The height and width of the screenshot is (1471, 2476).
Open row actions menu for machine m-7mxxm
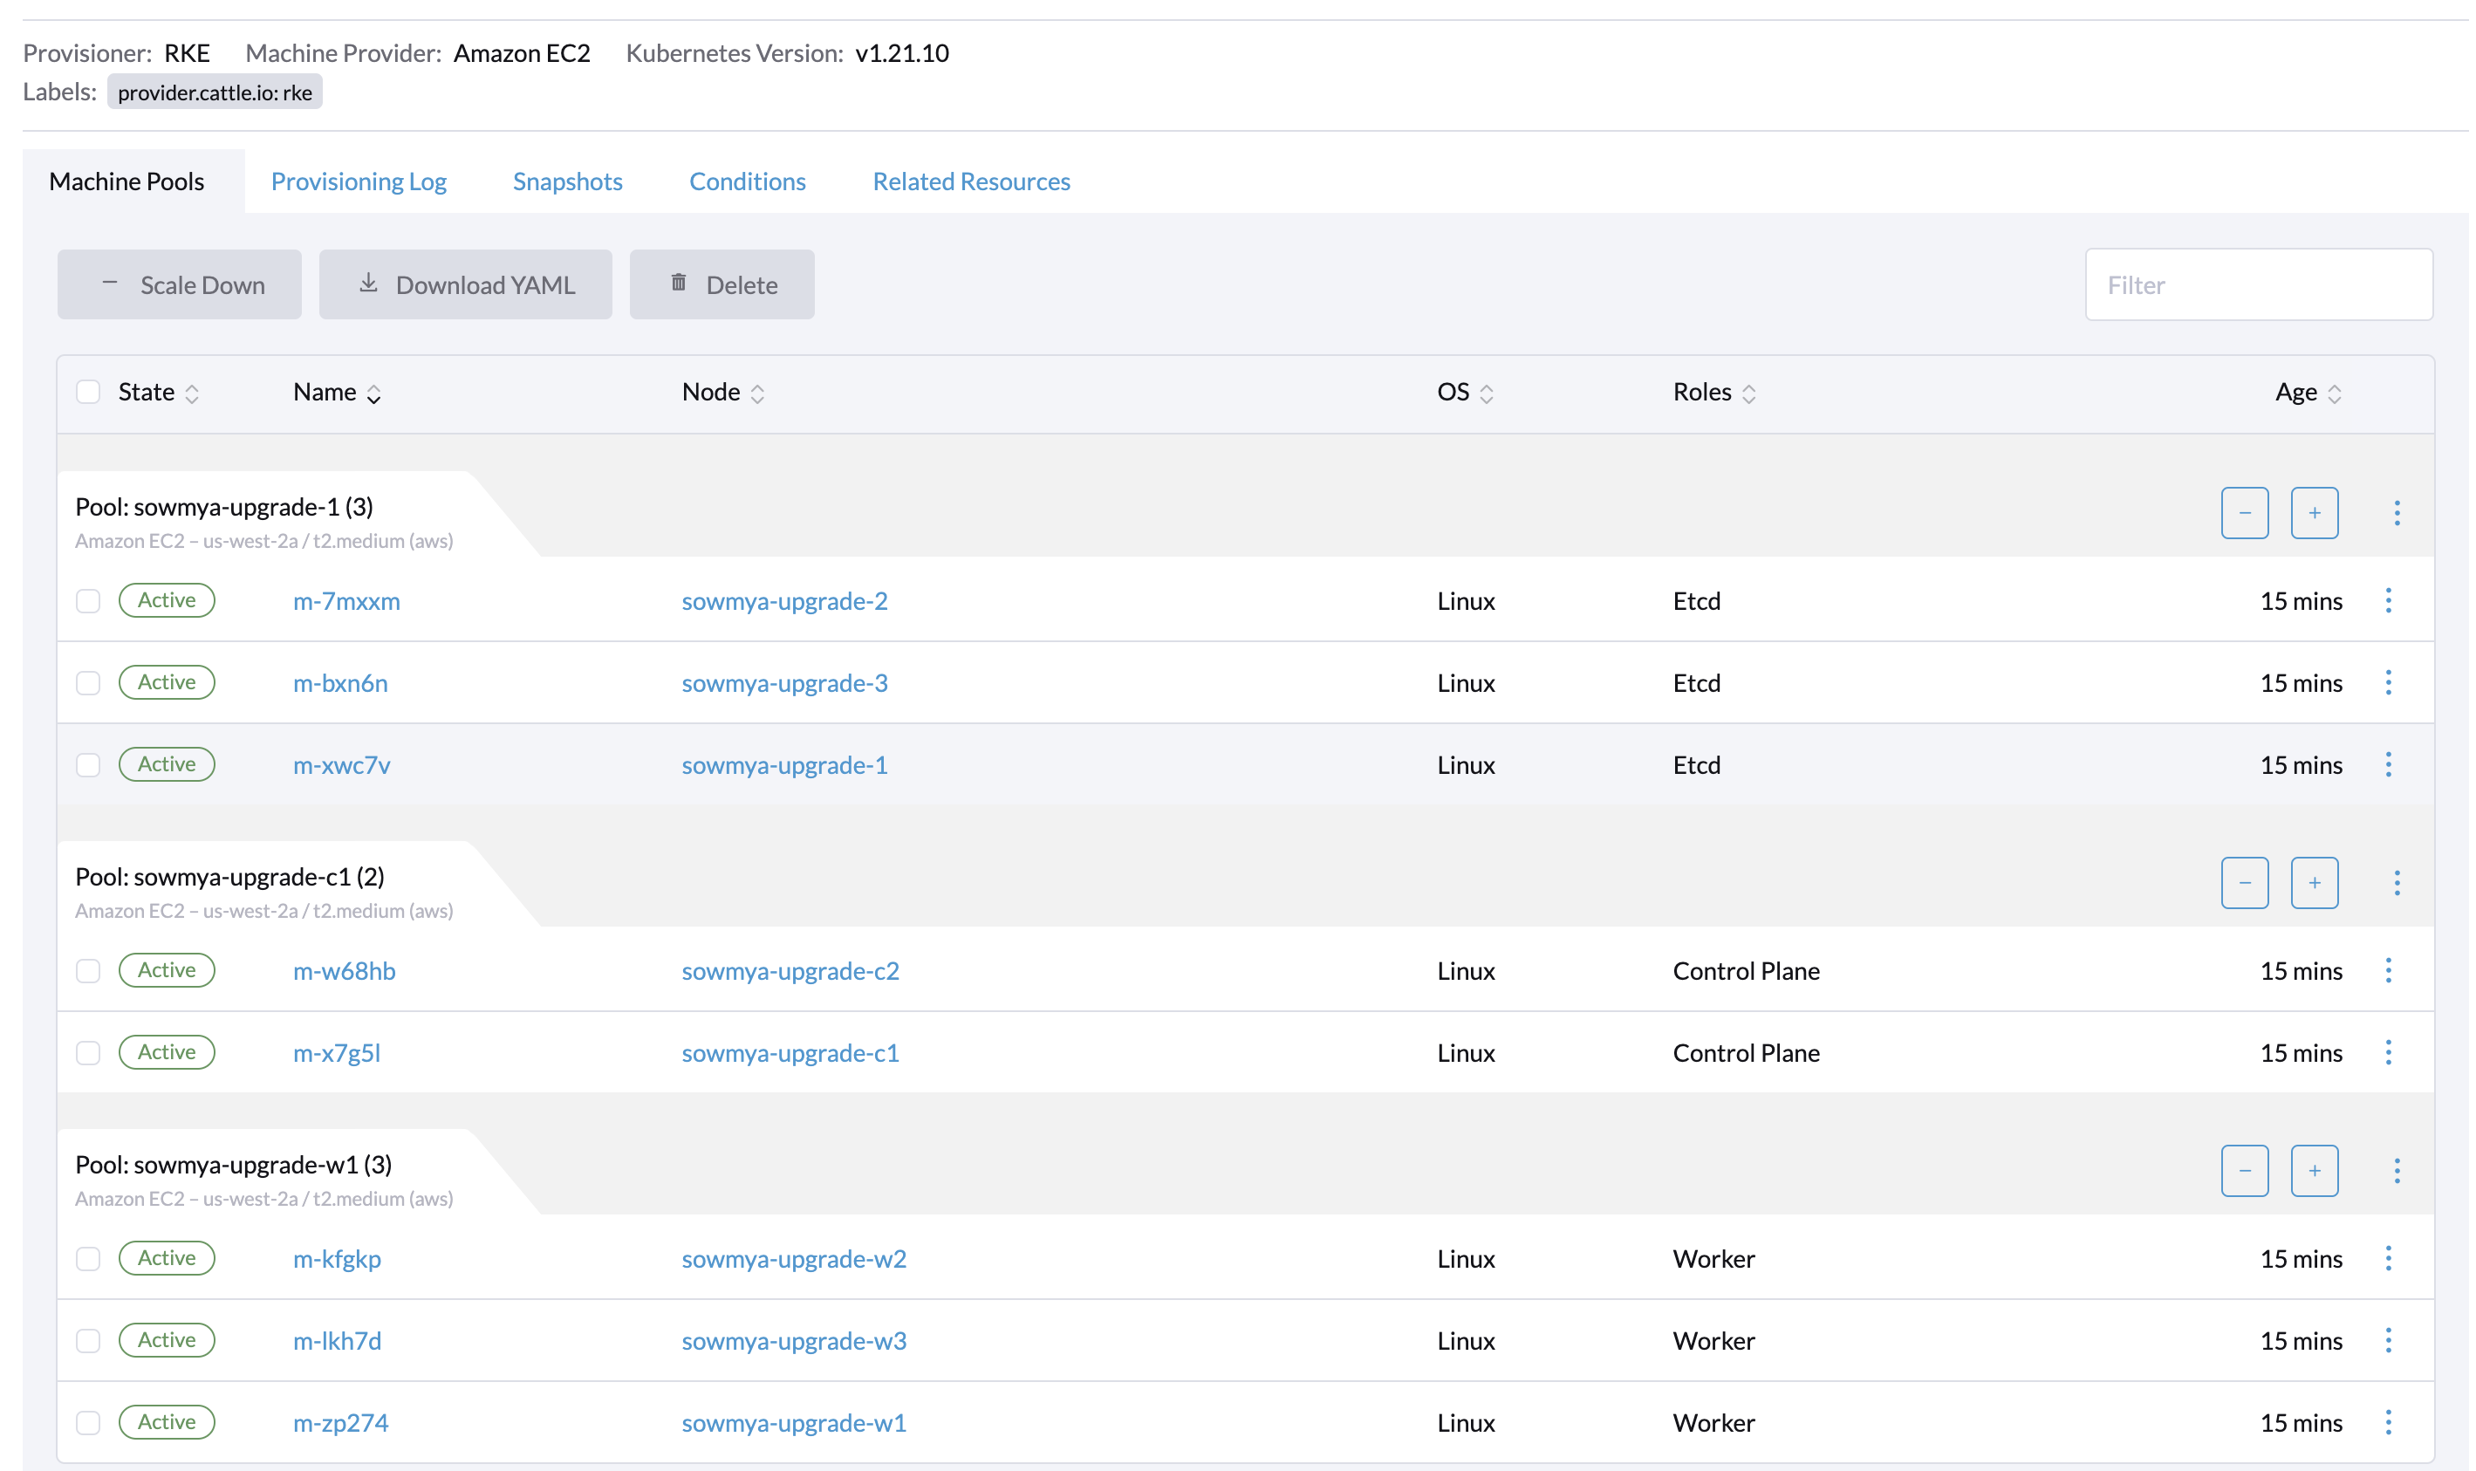2389,599
